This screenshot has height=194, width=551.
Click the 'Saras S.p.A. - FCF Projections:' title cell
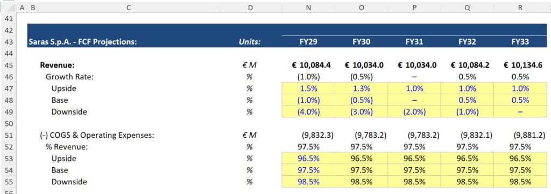(x=83, y=42)
